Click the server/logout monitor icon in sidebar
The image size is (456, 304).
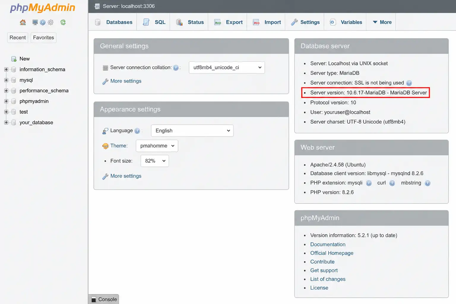click(35, 22)
